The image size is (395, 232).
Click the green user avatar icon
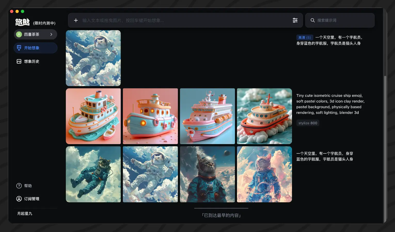click(19, 34)
